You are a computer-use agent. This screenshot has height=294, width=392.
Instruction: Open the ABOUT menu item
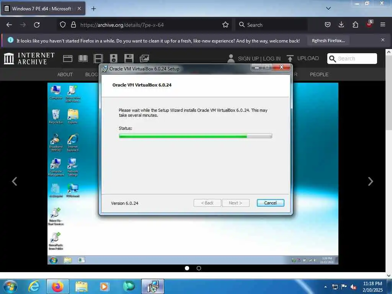65,75
